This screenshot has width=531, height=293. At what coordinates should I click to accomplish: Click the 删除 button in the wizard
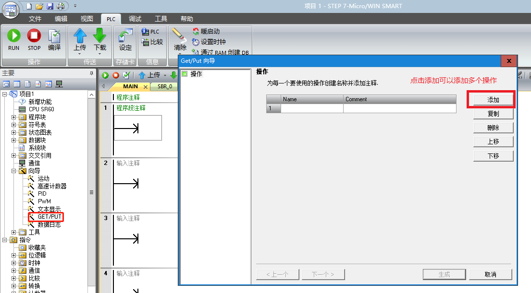[493, 128]
